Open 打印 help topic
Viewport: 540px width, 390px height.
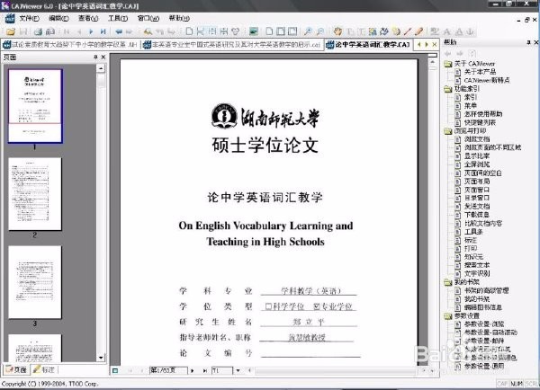coord(471,248)
